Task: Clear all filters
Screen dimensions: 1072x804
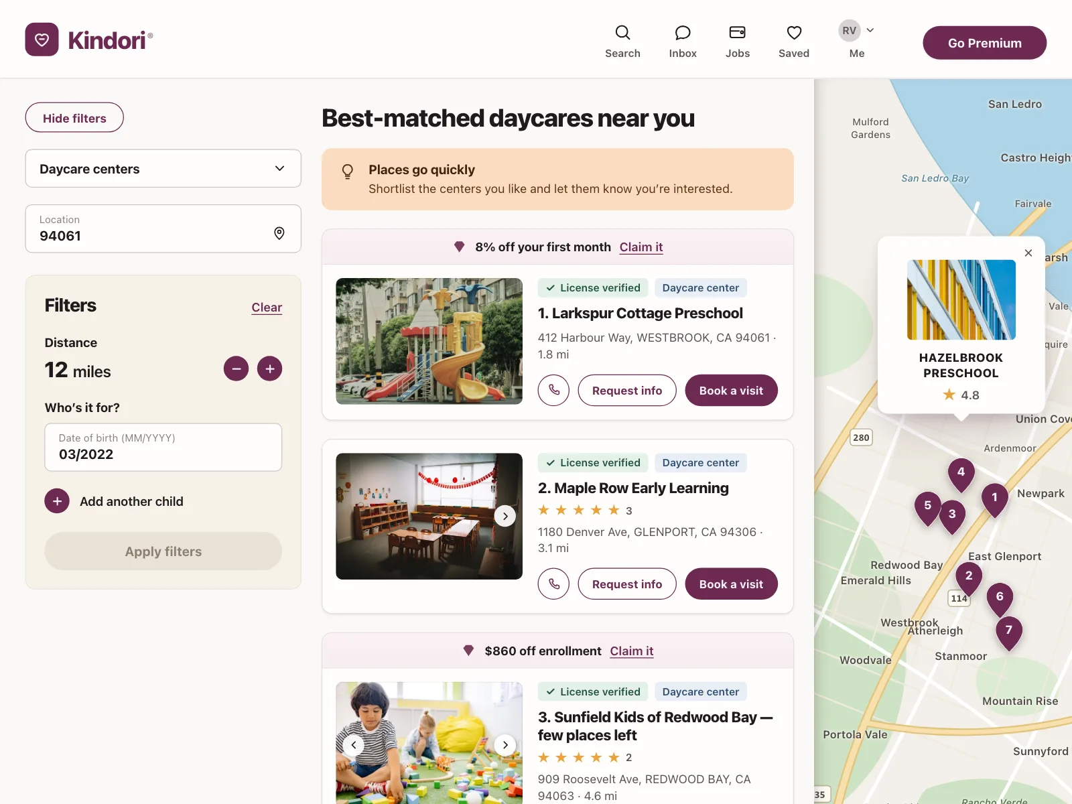Action: click(267, 308)
